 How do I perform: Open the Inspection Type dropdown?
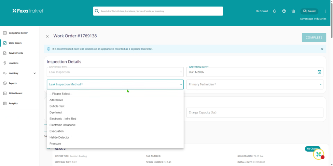[115, 72]
